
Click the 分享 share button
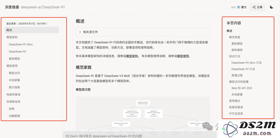[x=257, y=7]
